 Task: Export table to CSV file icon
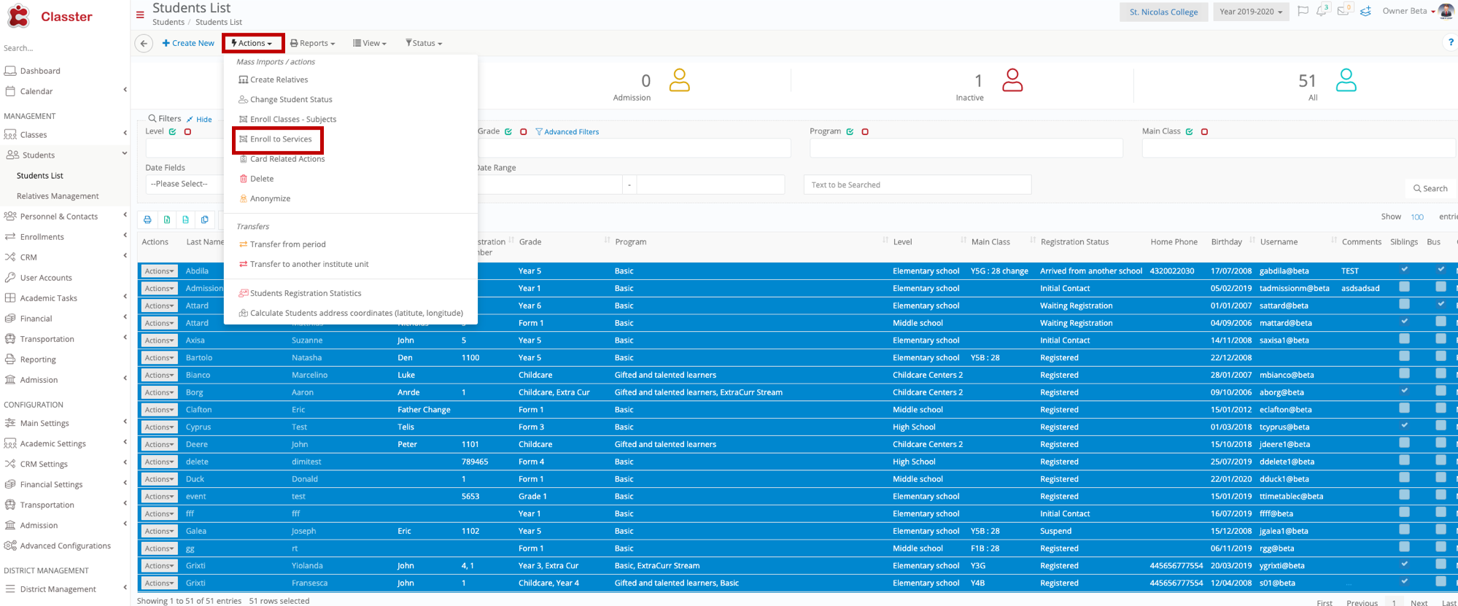pyautogui.click(x=186, y=220)
